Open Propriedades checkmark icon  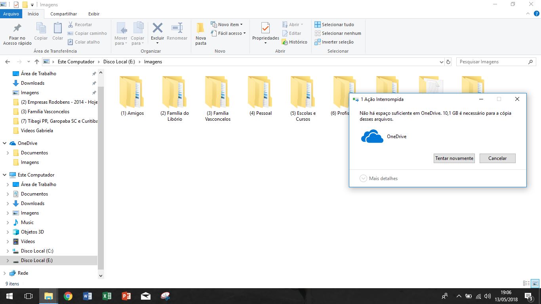[x=266, y=28]
